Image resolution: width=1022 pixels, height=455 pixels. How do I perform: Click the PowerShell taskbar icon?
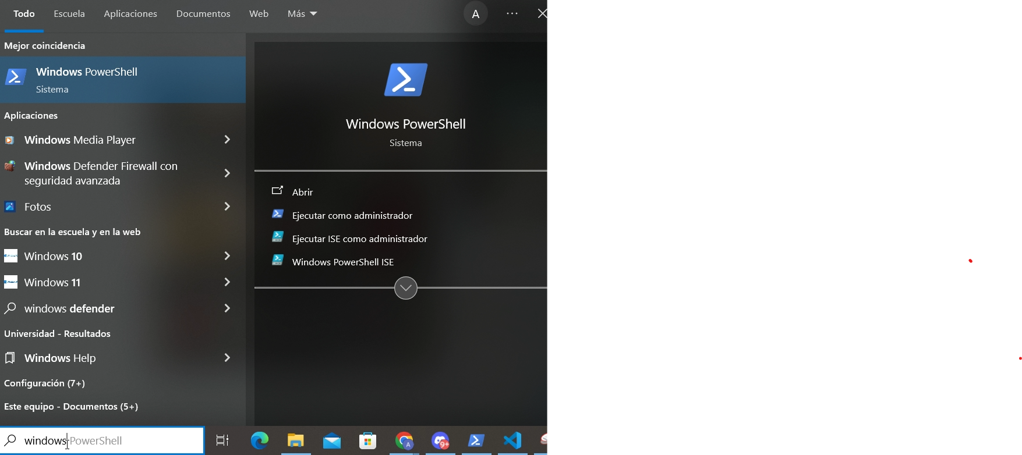point(476,441)
